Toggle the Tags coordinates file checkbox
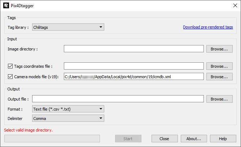241x147 pixels. [10, 66]
